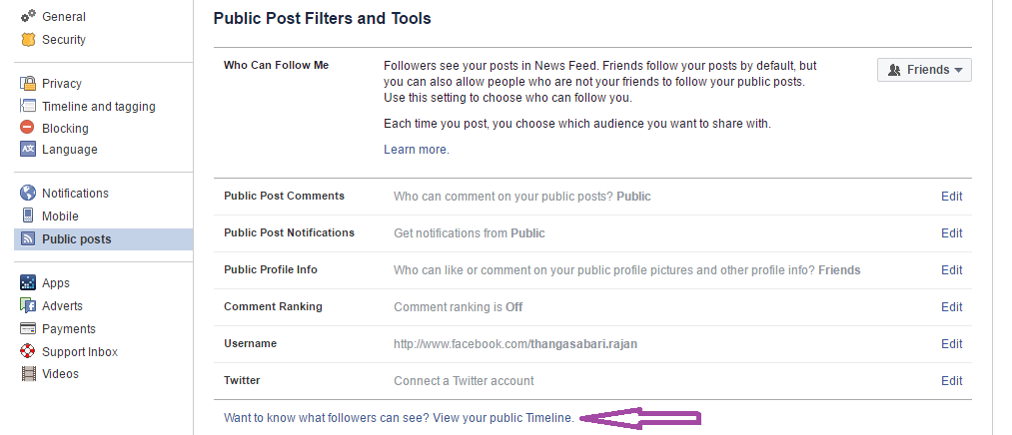This screenshot has height=435, width=1012.
Task: Go to Adverts settings
Action: [x=63, y=306]
